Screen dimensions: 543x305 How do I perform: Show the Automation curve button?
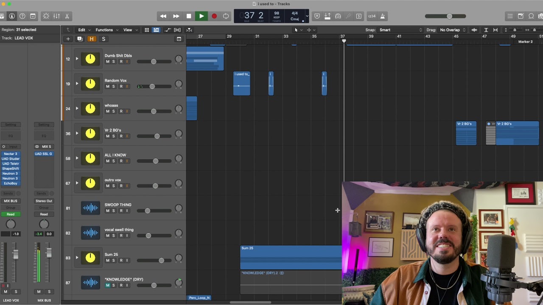pyautogui.click(x=168, y=30)
